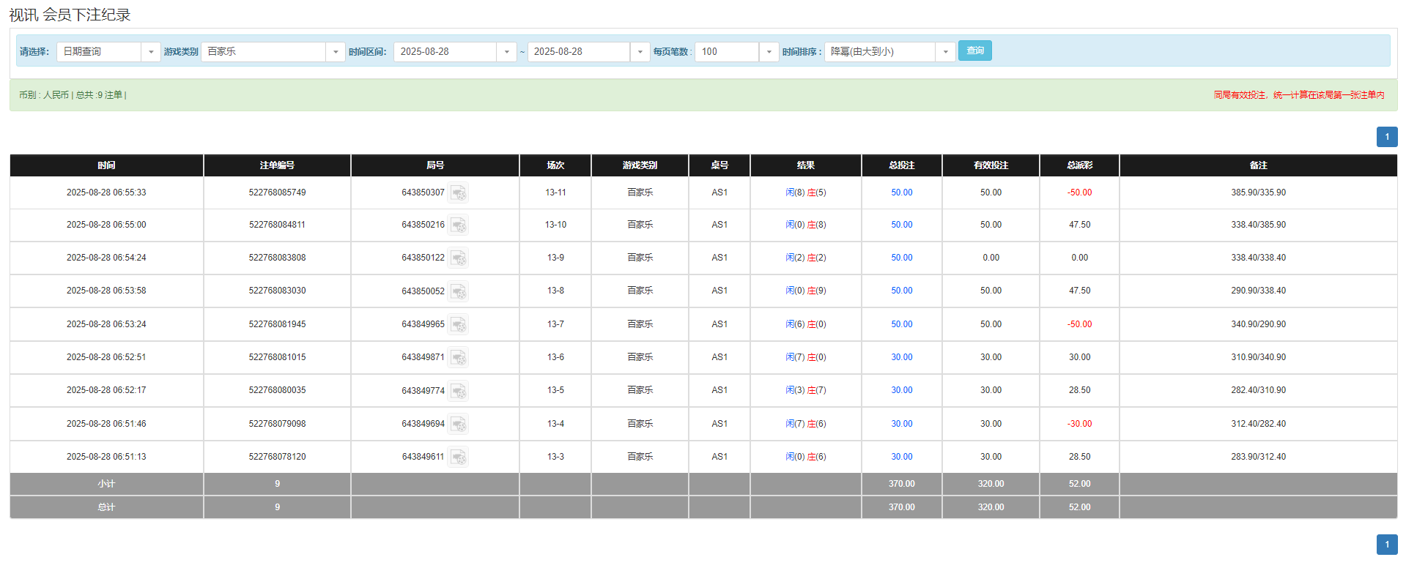This screenshot has width=1406, height=568.
Task: Click bet number 522768081945
Action: tap(277, 324)
